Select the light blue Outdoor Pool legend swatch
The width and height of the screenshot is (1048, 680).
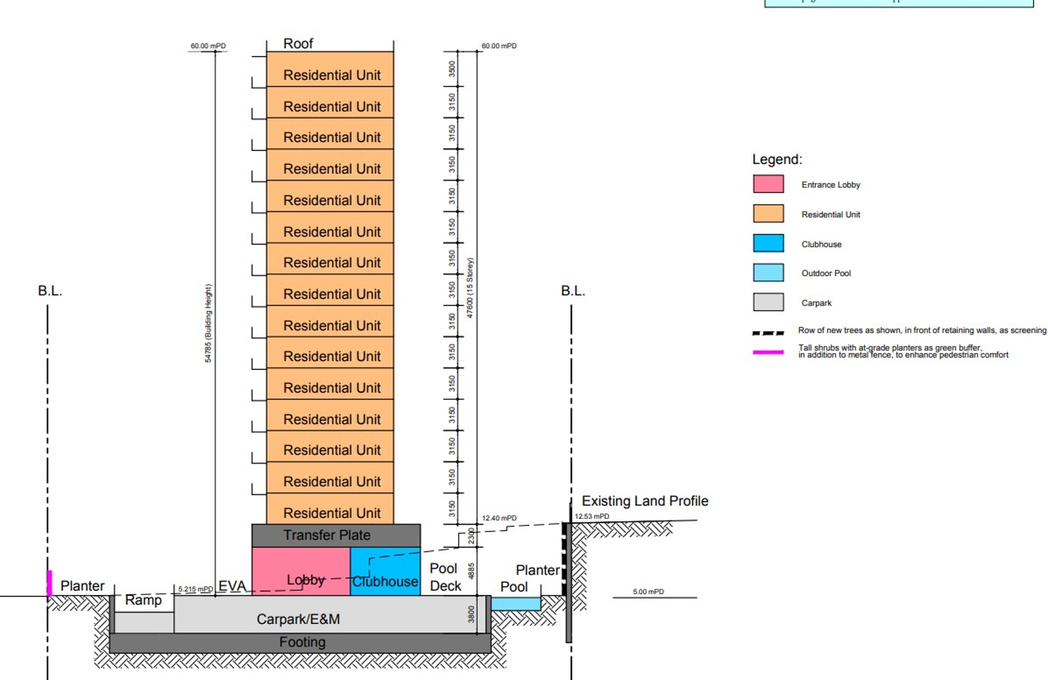pyautogui.click(x=769, y=272)
